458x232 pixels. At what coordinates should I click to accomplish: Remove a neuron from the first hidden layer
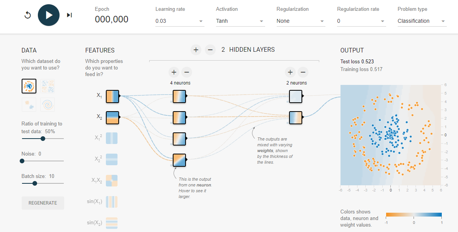point(187,72)
